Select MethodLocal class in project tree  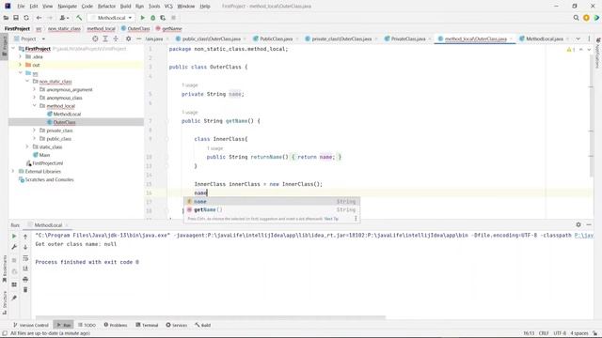coord(67,114)
